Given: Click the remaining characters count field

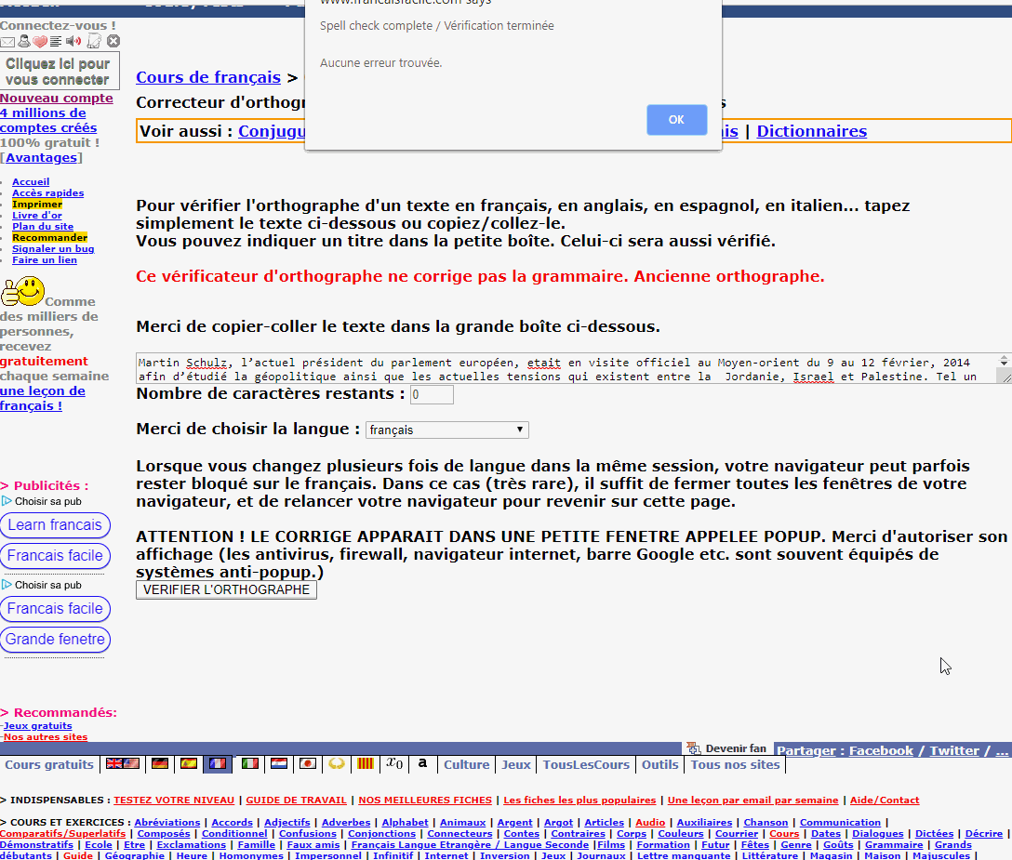Looking at the screenshot, I should (x=432, y=395).
